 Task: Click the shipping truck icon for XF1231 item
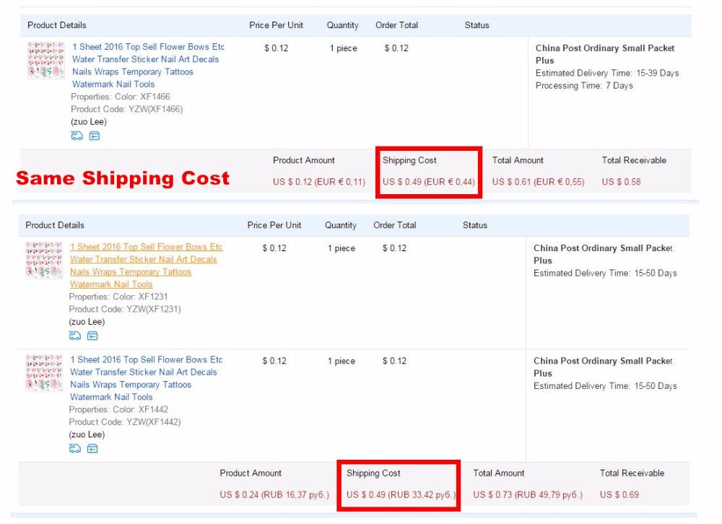coord(75,336)
